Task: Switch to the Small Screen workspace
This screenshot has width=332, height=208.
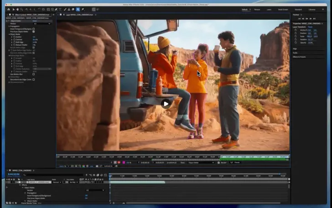Action: pyautogui.click(x=283, y=10)
